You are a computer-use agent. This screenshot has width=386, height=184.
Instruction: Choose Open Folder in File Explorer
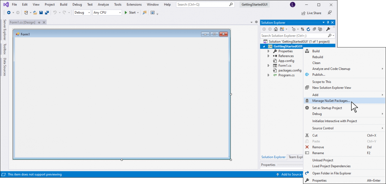344,173
